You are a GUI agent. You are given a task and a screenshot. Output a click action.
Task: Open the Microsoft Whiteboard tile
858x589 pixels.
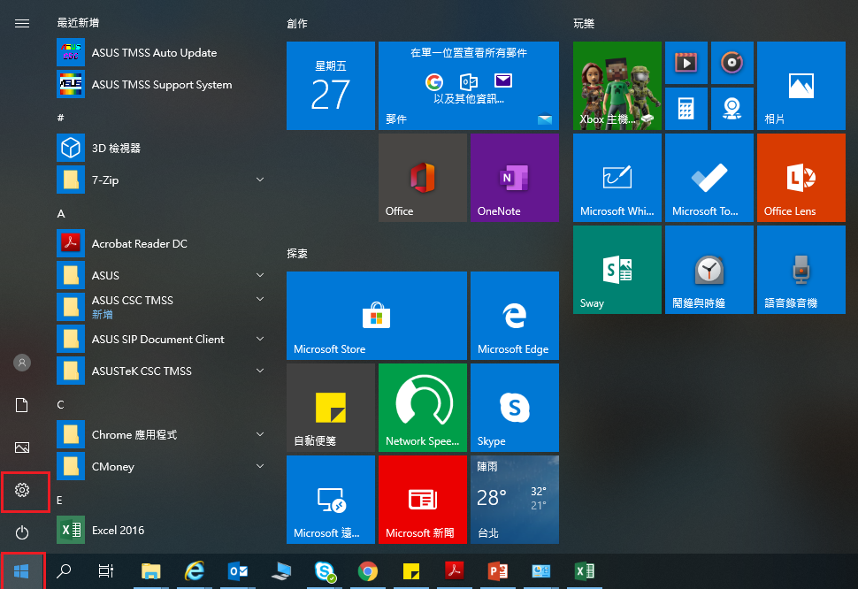617,178
